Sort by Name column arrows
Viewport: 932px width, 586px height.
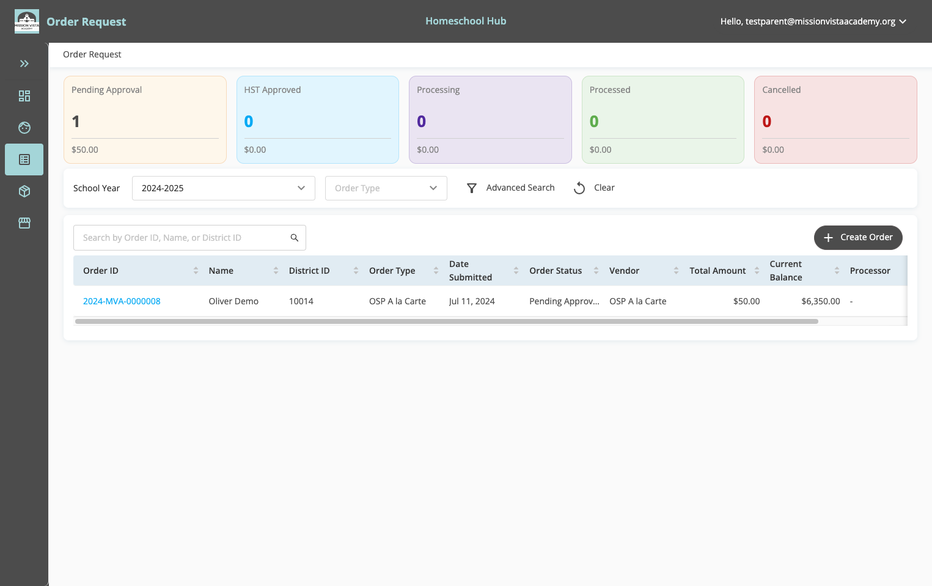tap(276, 271)
